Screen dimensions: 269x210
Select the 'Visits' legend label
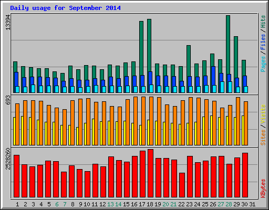(x=263, y=114)
